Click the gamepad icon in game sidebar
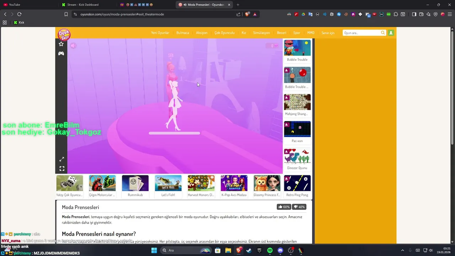Image resolution: width=455 pixels, height=256 pixels. 61,53
